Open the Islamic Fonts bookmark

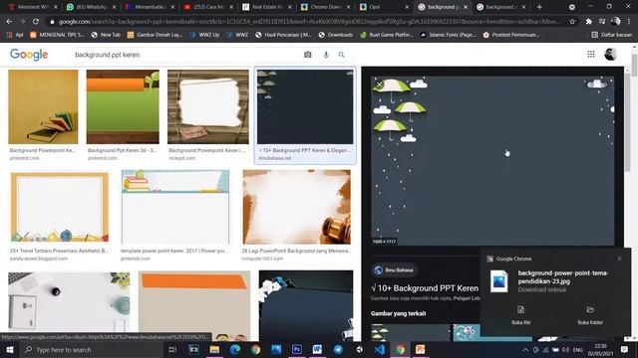click(448, 35)
